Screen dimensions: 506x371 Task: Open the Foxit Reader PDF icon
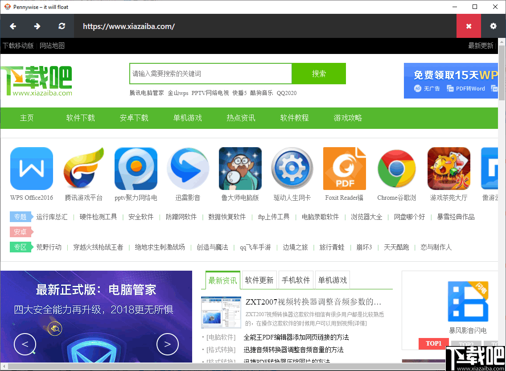coord(344,169)
